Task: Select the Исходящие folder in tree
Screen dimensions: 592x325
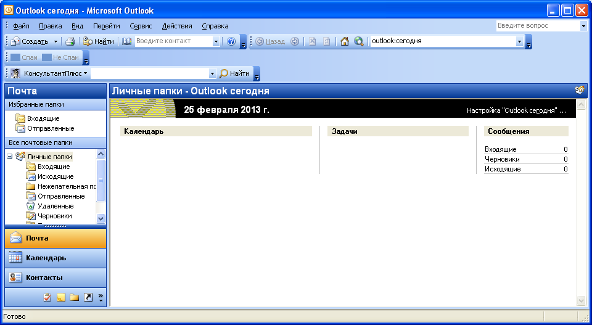Action: 50,176
